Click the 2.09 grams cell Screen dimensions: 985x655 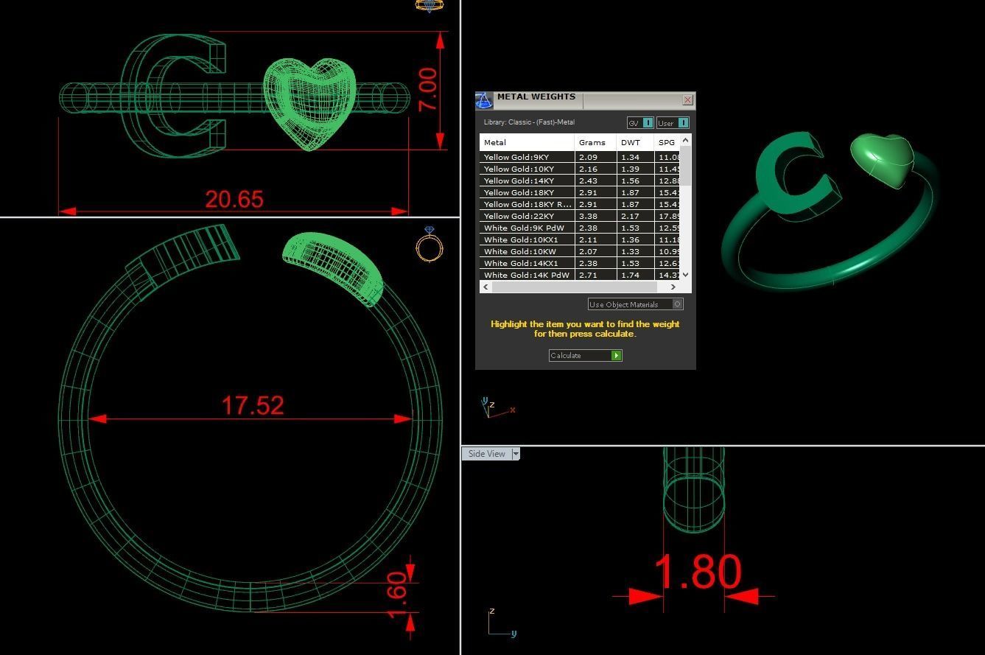595,157
